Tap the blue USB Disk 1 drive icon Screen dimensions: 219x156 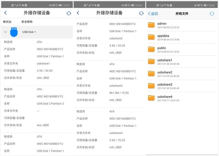[x=14, y=32]
